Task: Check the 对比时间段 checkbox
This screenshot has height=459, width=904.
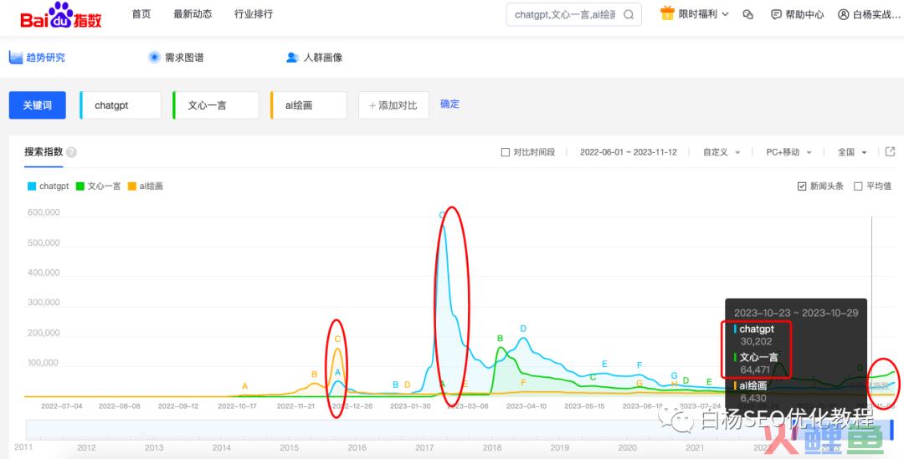Action: 505,152
